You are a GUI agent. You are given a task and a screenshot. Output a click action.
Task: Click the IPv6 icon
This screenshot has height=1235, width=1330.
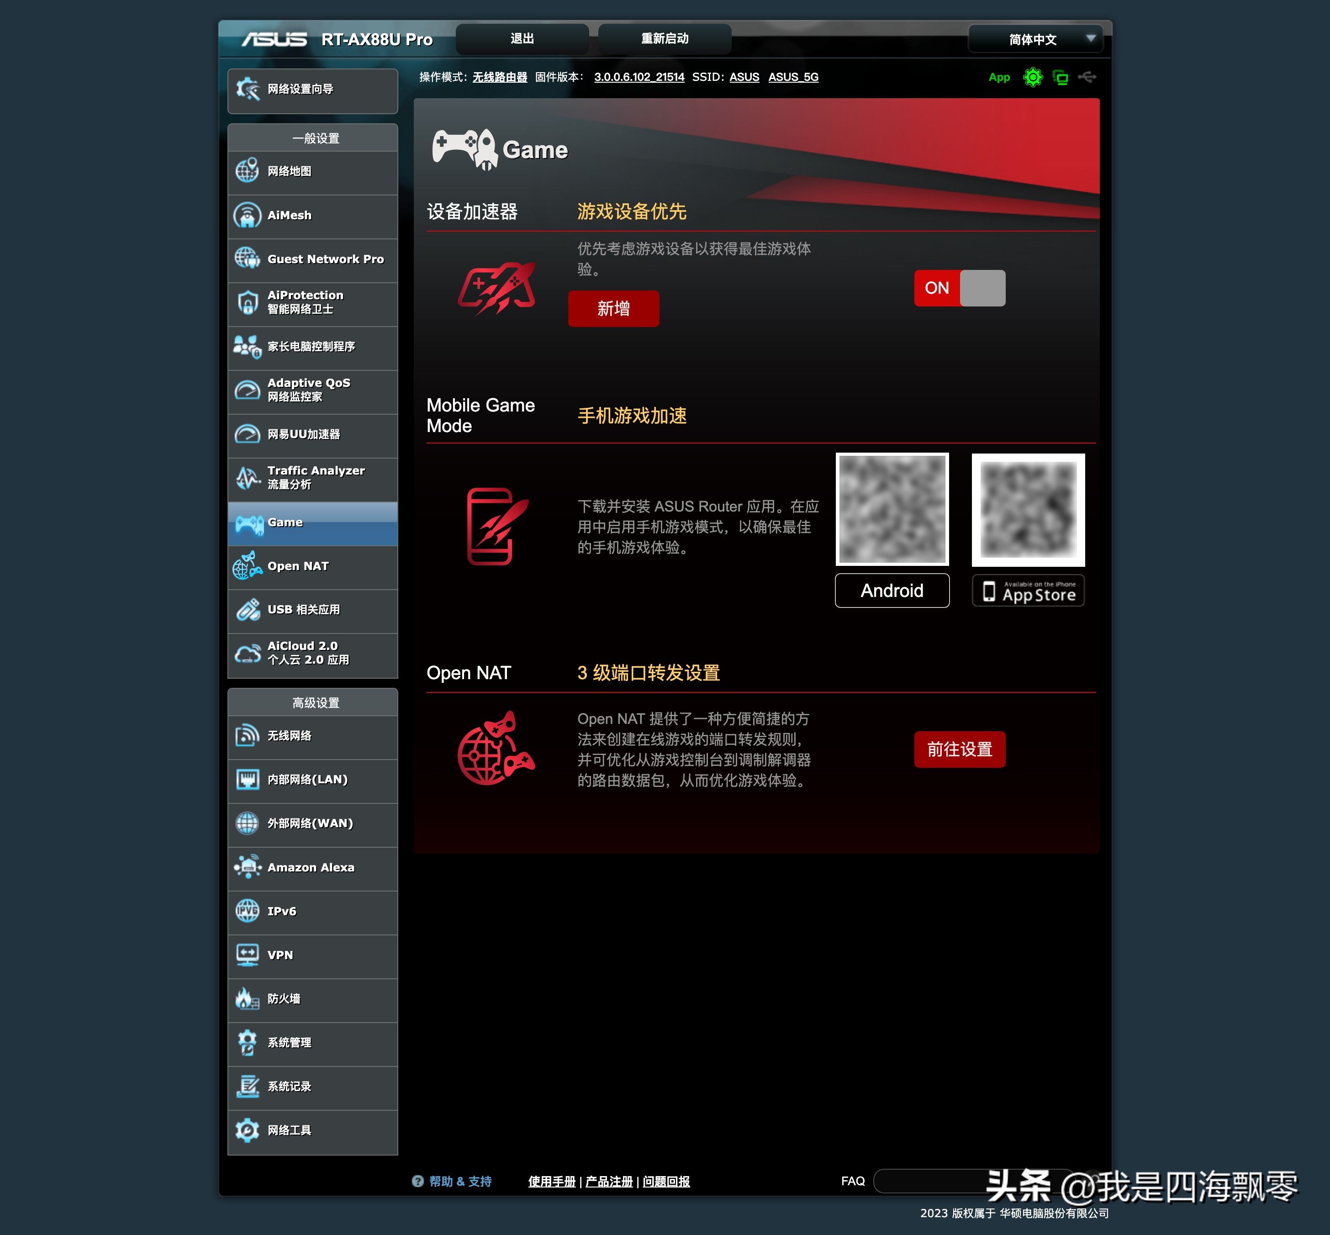click(247, 911)
